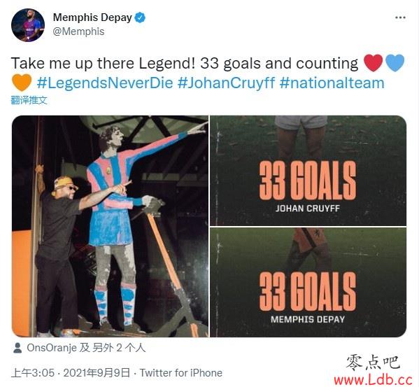The image size is (419, 387).
Task: Open the Memphis Depay display name
Action: (x=92, y=17)
